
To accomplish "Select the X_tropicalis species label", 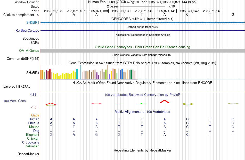I will [x=30, y=142].
